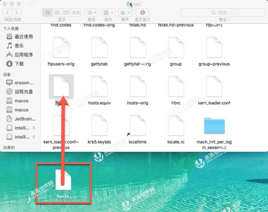Select the hosts~orig file icon
268x212 pixels.
(x=138, y=86)
